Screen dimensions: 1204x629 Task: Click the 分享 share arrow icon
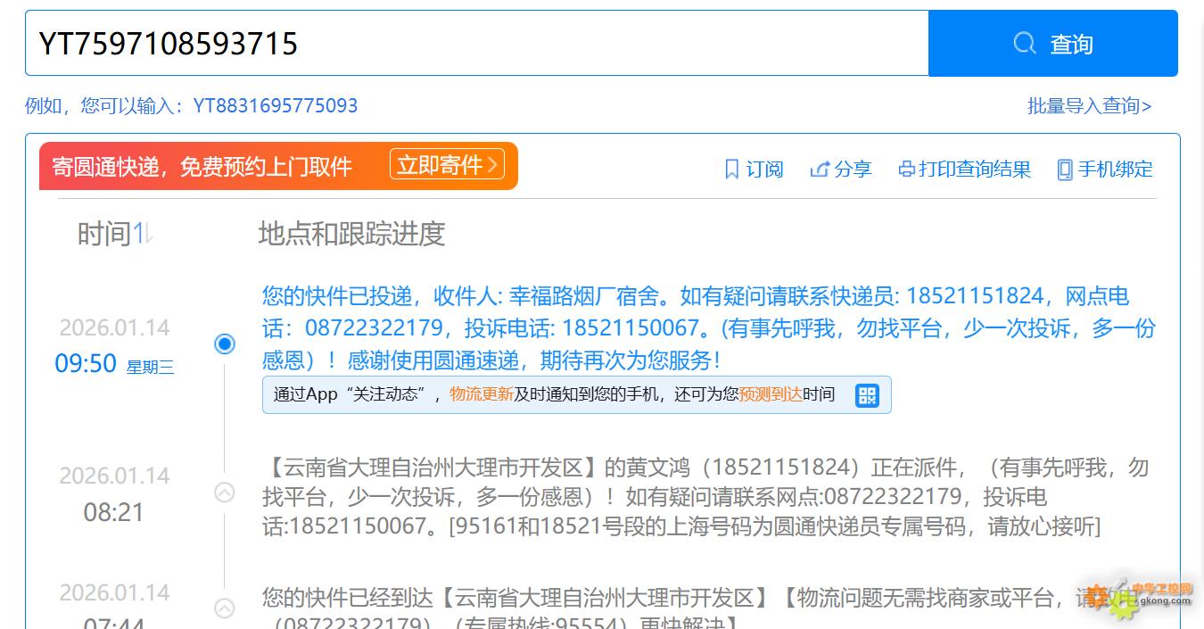pos(819,169)
